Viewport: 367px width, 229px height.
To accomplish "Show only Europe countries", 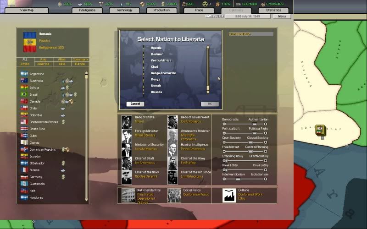I will tap(80, 64).
